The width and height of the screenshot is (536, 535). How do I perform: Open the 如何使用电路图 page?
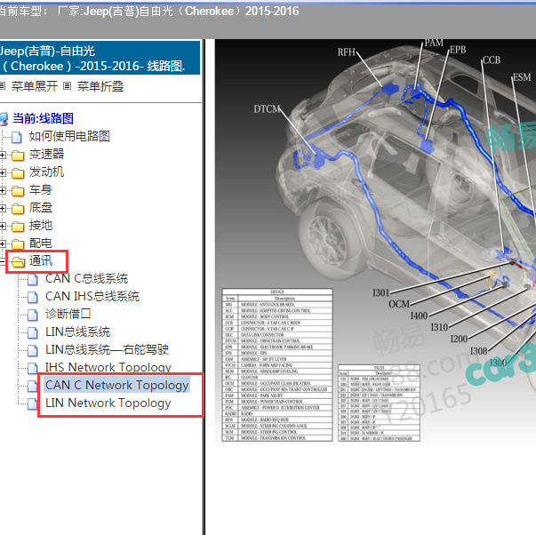69,136
